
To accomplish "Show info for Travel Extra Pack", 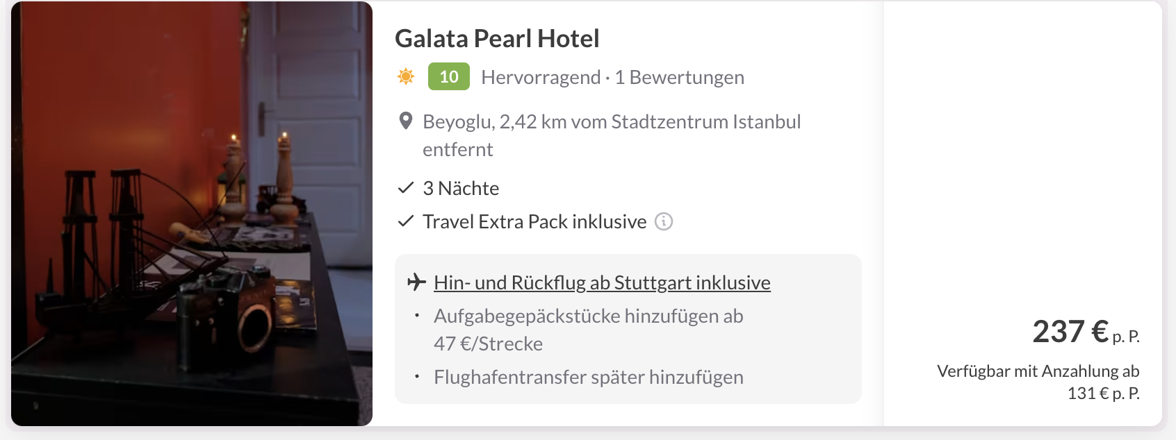I will pos(664,221).
